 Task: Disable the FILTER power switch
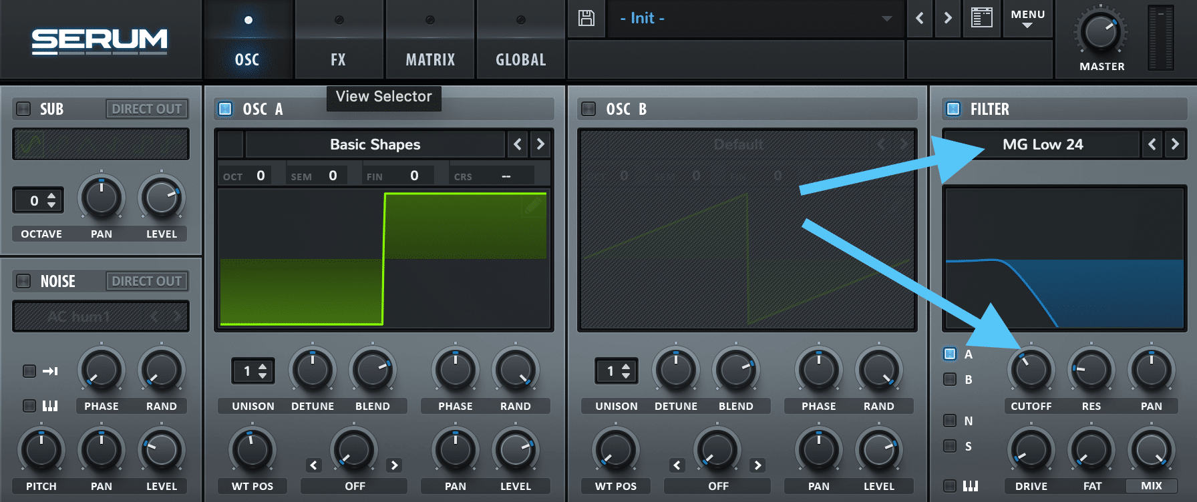[953, 109]
